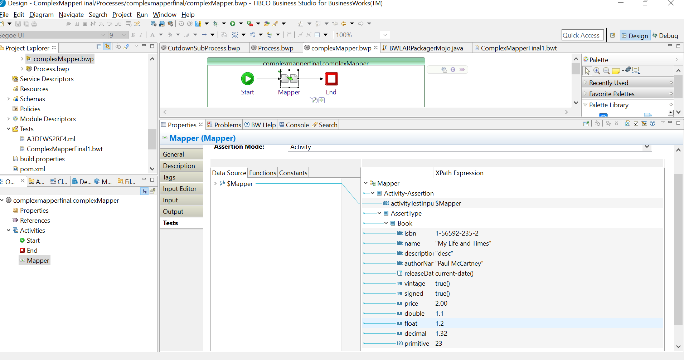Choose the palette Select arrow tool
The height and width of the screenshot is (360, 684).
pyautogui.click(x=587, y=71)
